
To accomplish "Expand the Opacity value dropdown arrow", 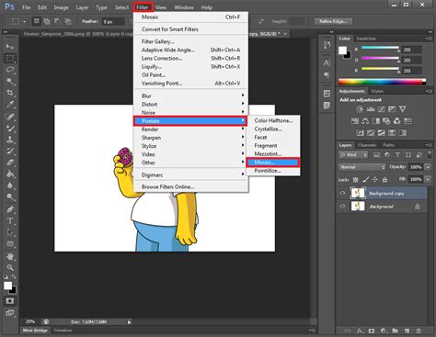I will [x=428, y=167].
